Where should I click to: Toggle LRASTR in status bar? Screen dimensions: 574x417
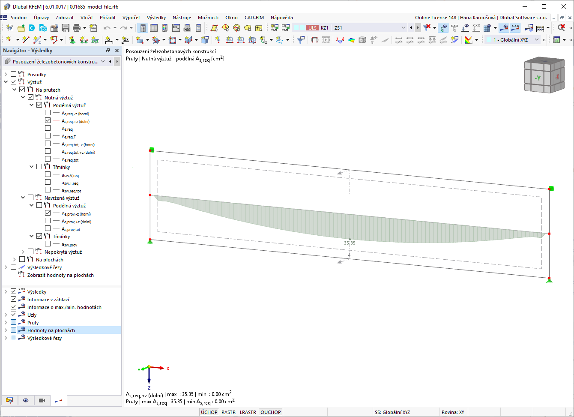click(x=248, y=412)
